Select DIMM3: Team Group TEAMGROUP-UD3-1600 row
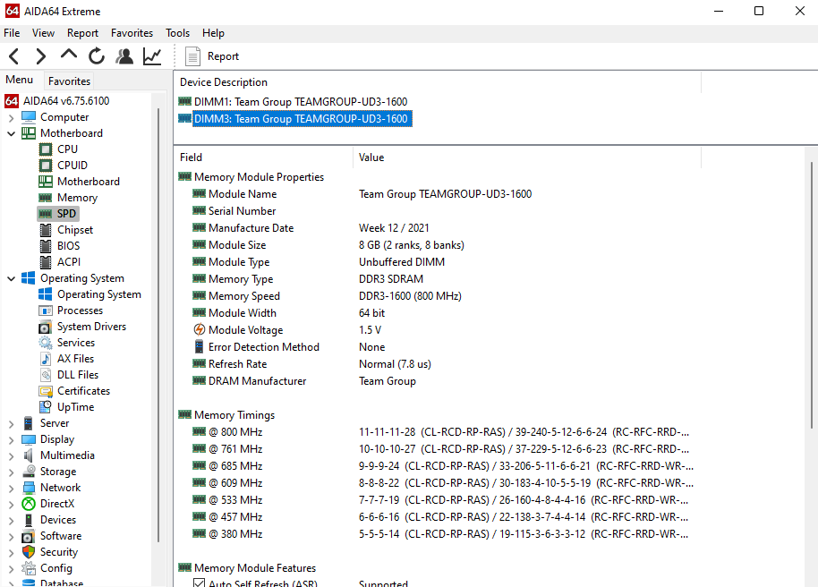This screenshot has height=587, width=818. tap(294, 118)
